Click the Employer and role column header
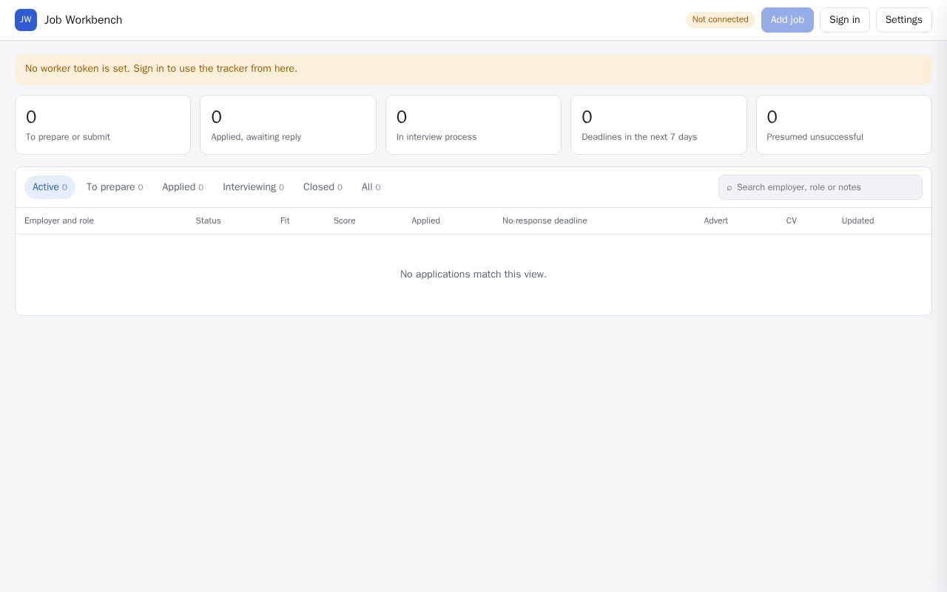 coord(59,221)
